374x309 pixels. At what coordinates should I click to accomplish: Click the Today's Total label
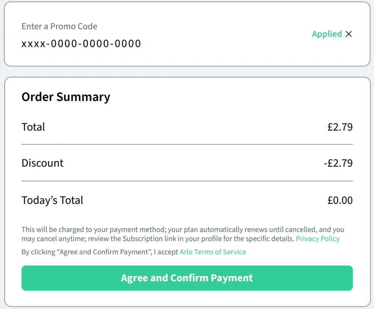[x=52, y=200]
